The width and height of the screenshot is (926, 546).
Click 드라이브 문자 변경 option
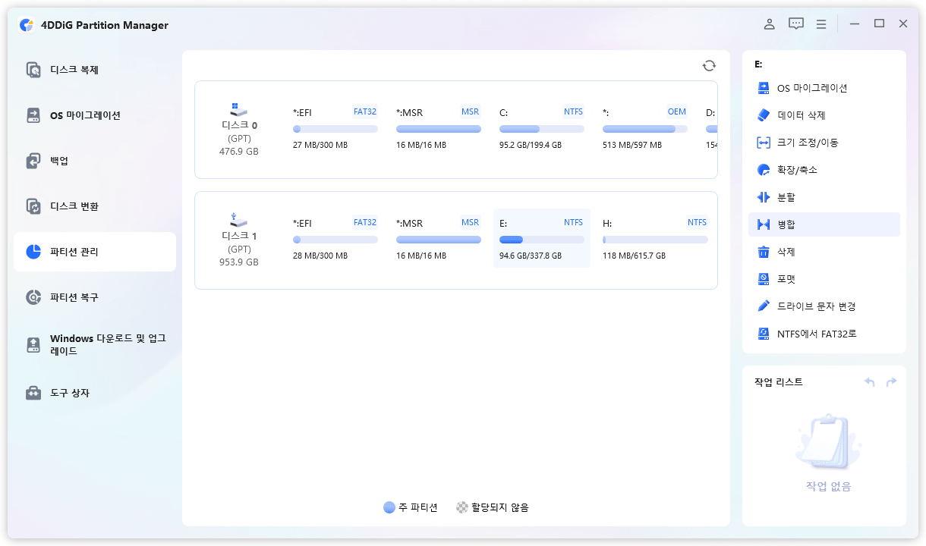(x=816, y=306)
